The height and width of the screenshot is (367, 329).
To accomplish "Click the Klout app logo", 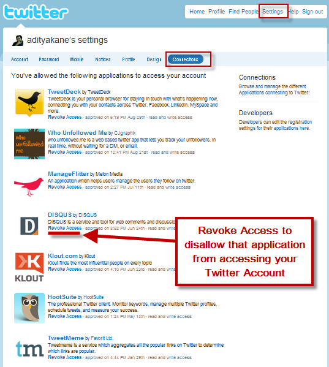I will point(29,267).
